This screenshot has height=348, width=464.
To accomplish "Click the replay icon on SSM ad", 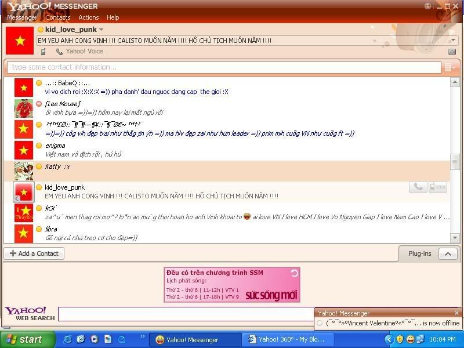I will [294, 273].
